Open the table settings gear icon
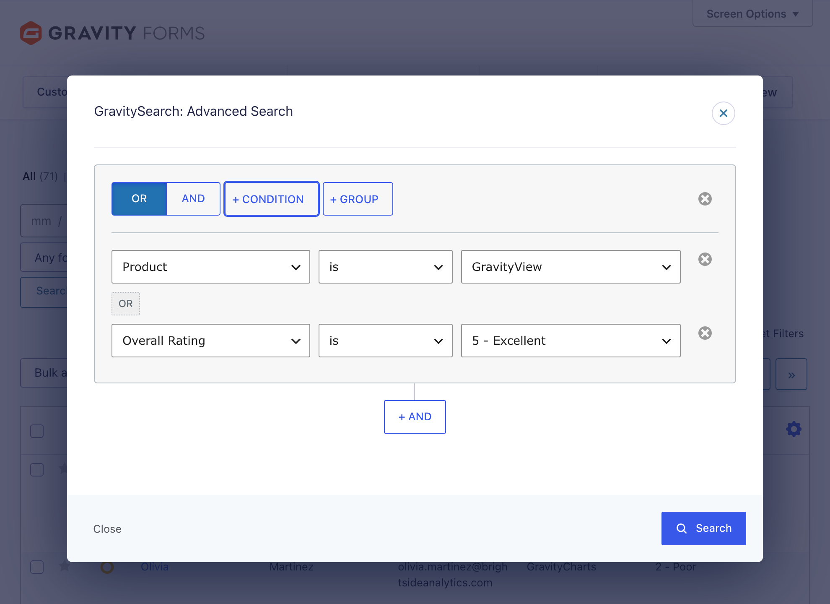Screen dimensions: 830x604 794,430
